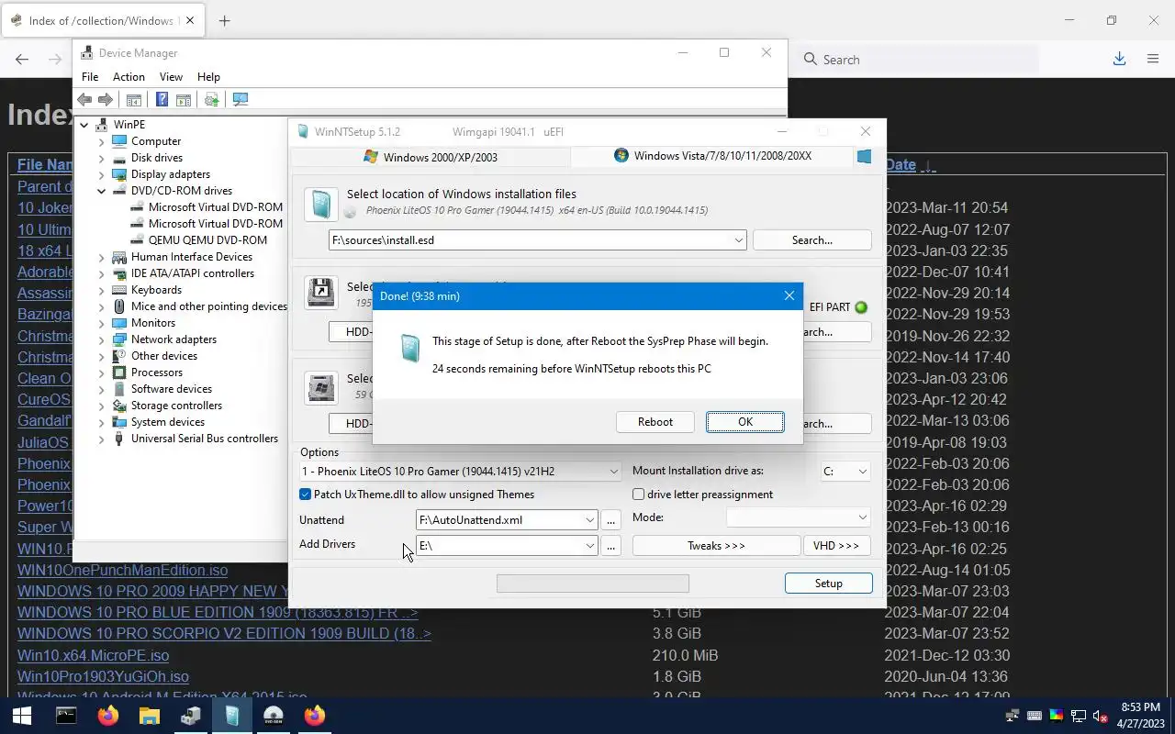The image size is (1175, 734).
Task: Click the setup progress bar in WinNTSetup
Action: (593, 584)
